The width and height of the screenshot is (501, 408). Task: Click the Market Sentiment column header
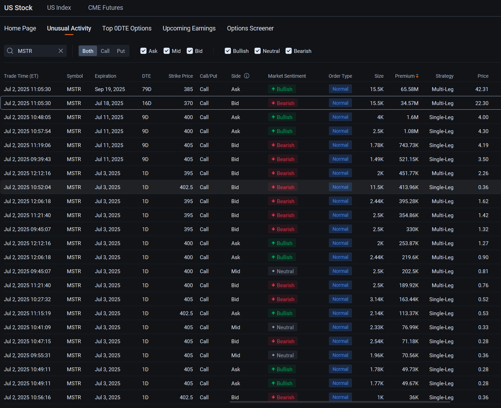pyautogui.click(x=287, y=76)
